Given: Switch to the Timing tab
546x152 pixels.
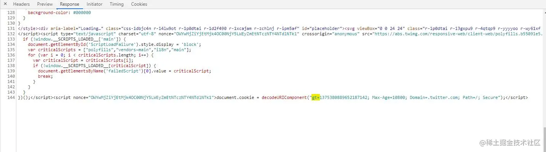Looking at the screenshot, I should [x=117, y=4].
